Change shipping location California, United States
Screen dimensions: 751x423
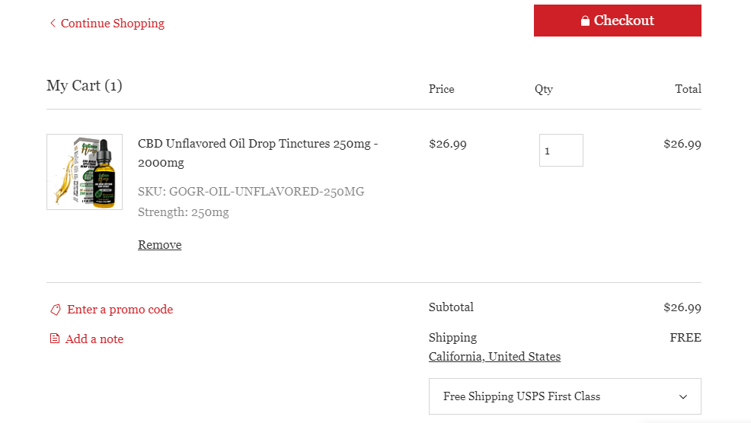click(494, 357)
